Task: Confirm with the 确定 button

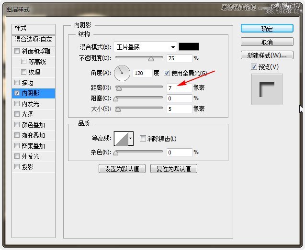Action: [267, 29]
